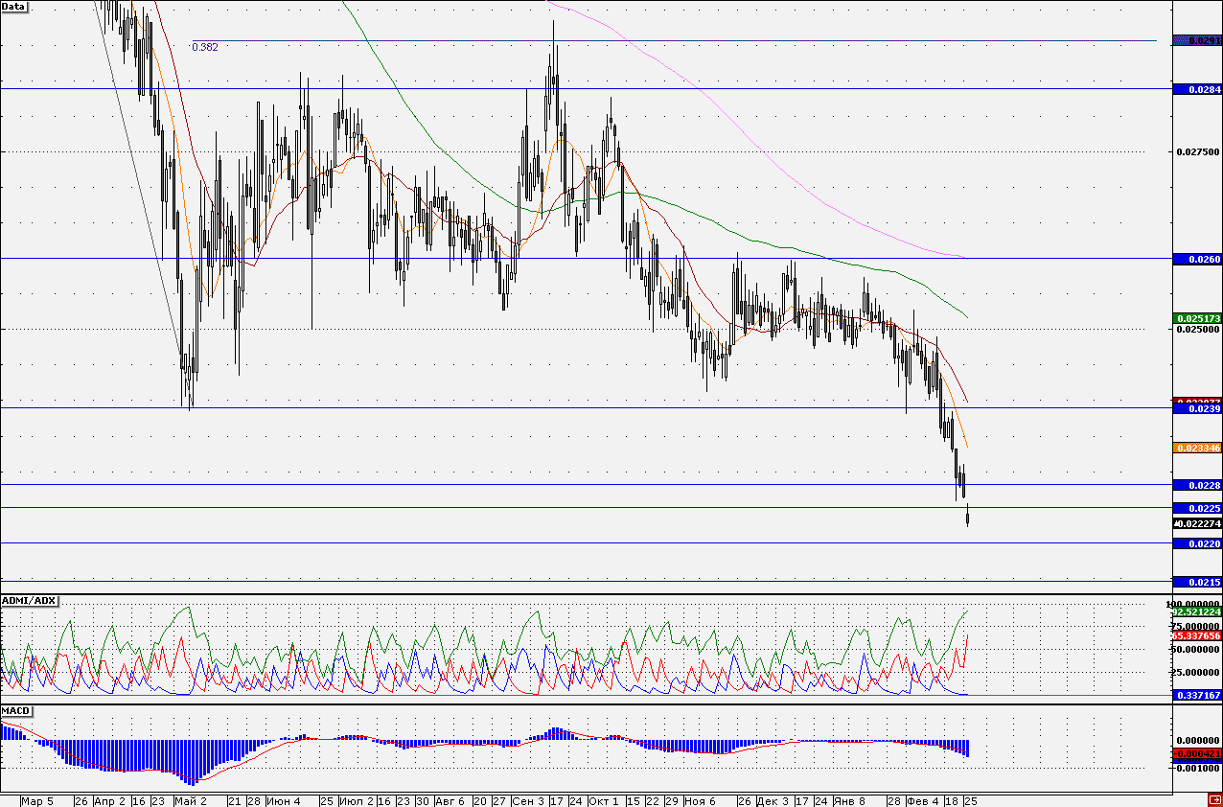
Task: Select the 0.0260 horizontal level price tag
Action: 1197,259
